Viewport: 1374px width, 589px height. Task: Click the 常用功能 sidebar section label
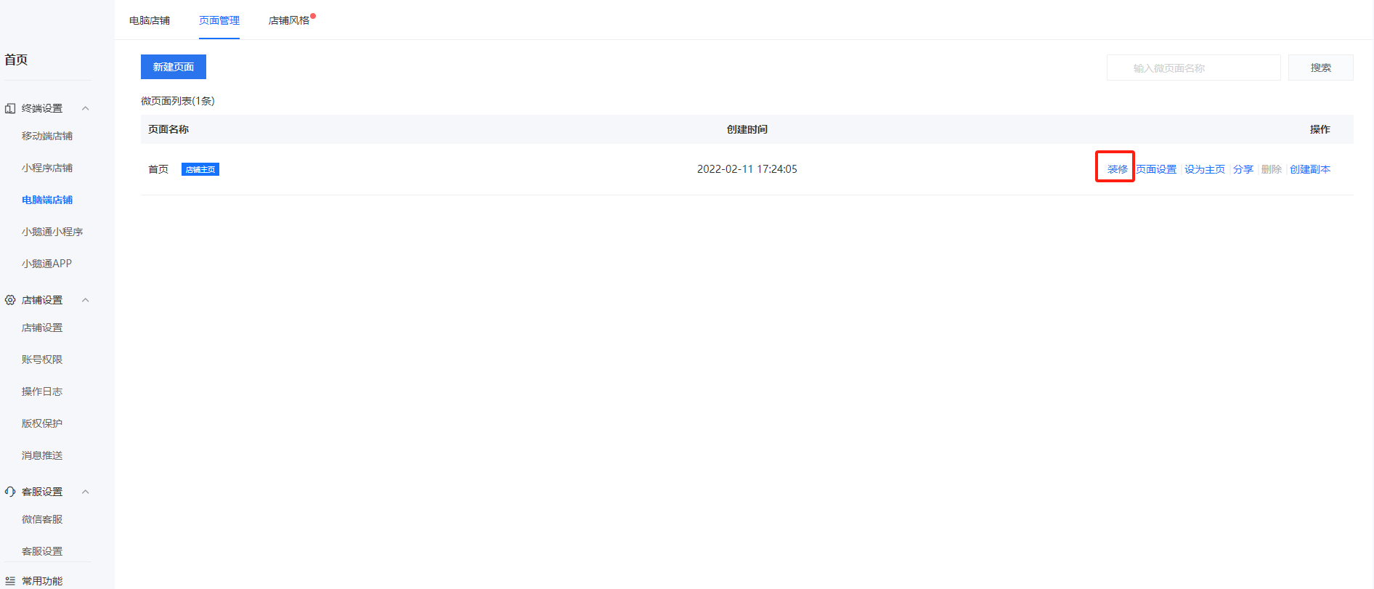(42, 581)
